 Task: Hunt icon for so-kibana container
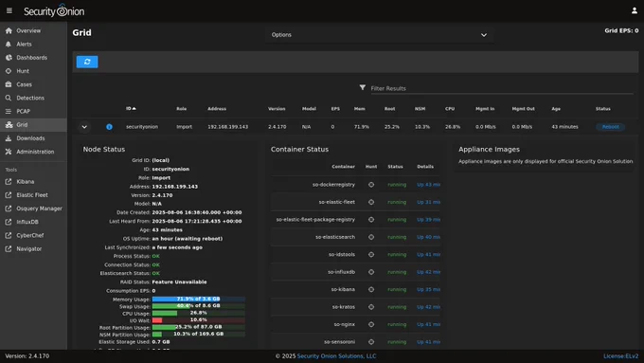coord(371,289)
